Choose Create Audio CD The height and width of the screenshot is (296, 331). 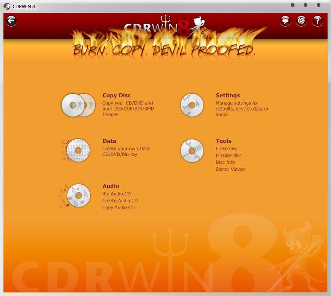120,200
